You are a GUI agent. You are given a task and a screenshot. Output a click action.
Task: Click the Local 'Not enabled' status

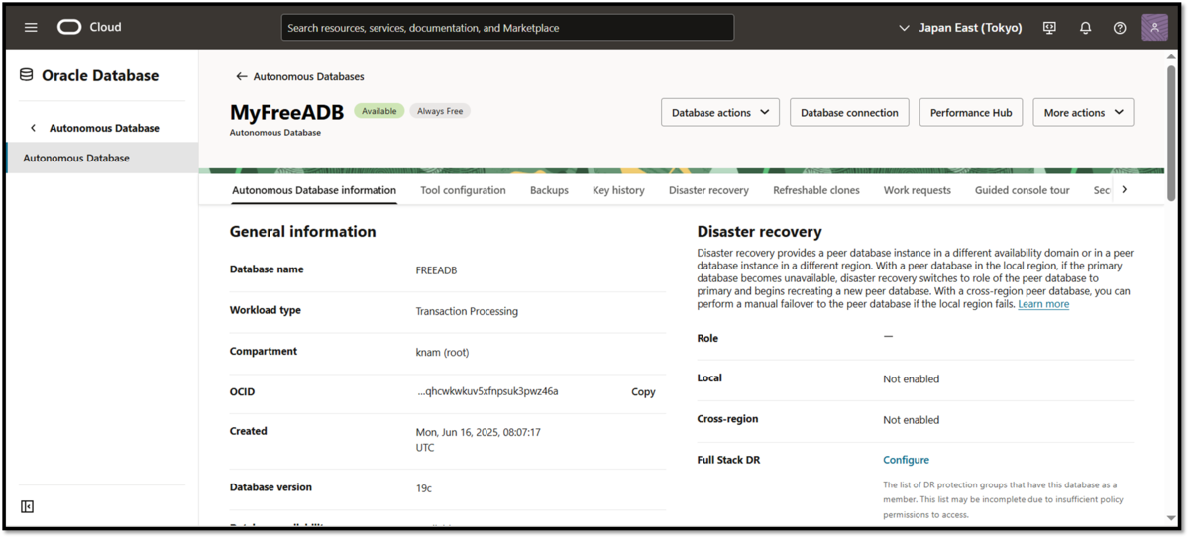tap(911, 379)
